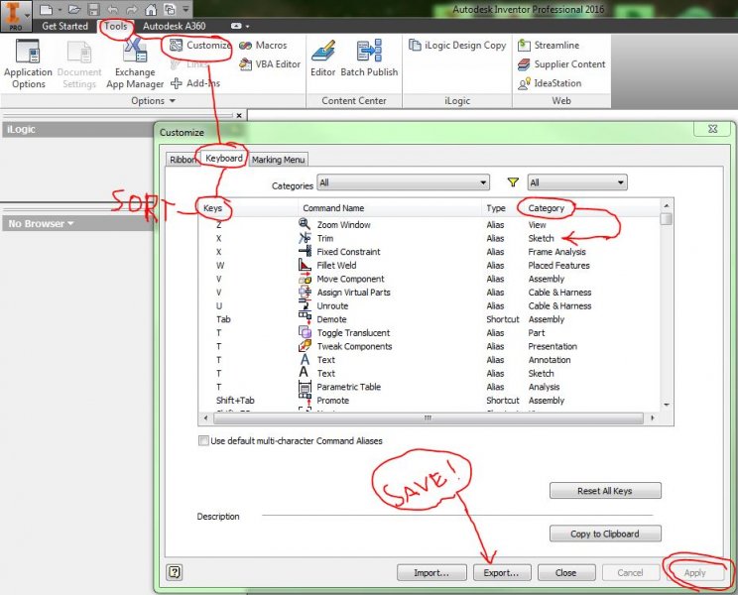Click the dialog help question mark icon
This screenshot has height=595, width=738.
coord(175,572)
